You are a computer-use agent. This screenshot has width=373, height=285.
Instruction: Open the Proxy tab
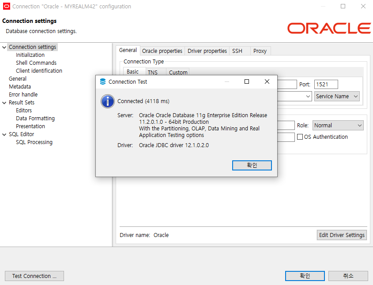(x=260, y=51)
